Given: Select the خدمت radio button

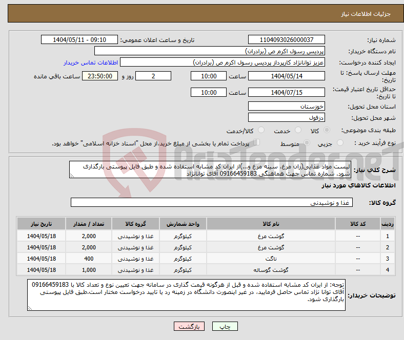Looking at the screenshot, I should 298,130.
